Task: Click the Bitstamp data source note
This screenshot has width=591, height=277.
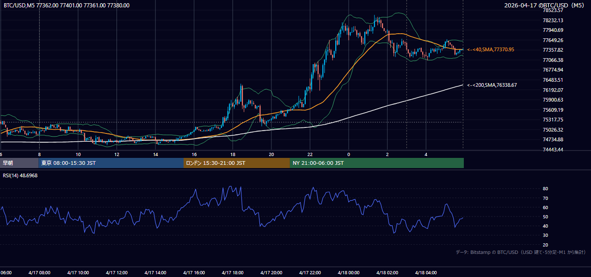Action: tap(521, 252)
